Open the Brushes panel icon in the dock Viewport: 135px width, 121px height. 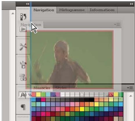pos(23,65)
